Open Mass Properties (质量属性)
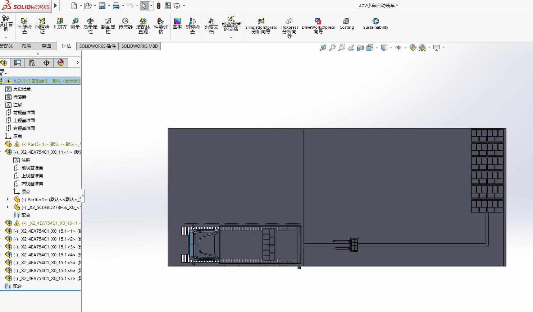Screen dimensions: 533x312 coord(90,26)
